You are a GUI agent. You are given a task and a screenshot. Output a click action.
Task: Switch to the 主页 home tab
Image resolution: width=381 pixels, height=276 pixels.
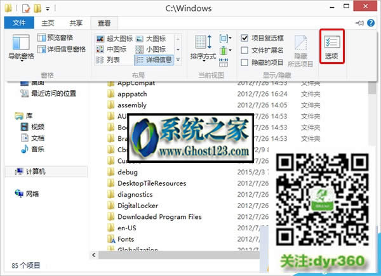[x=49, y=23]
